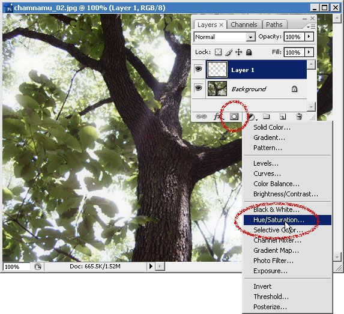
Task: Select Hue/Saturation menu item
Action: pos(287,220)
